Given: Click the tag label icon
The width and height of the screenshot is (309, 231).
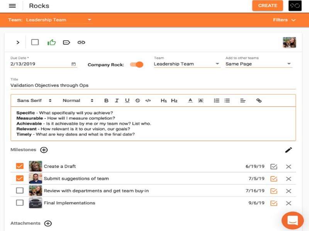Looking at the screenshot, I should [x=66, y=42].
